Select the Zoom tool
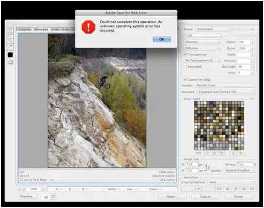Image resolution: width=264 pixels, height=208 pixels. (x=10, y=41)
